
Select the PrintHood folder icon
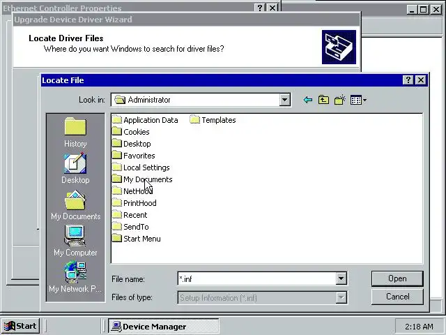pos(116,203)
